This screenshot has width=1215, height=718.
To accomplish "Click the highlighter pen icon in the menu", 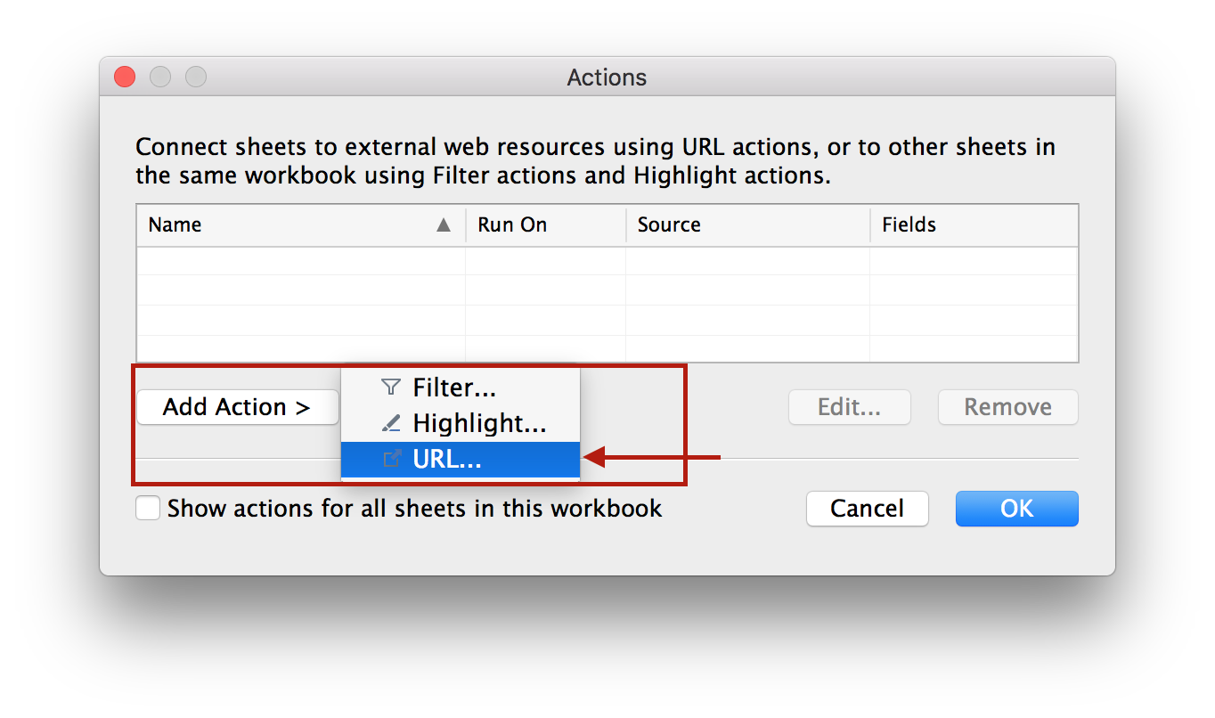I will click(391, 423).
